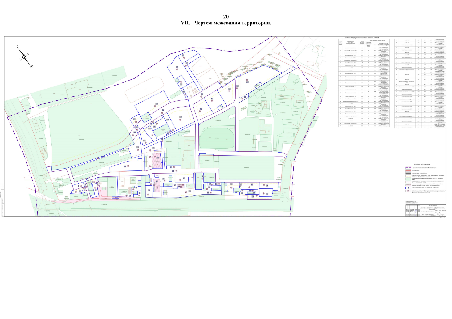452x319 pixels.
Task: Click the green cadastral parcel legend sample
Action: [x=408, y=179]
